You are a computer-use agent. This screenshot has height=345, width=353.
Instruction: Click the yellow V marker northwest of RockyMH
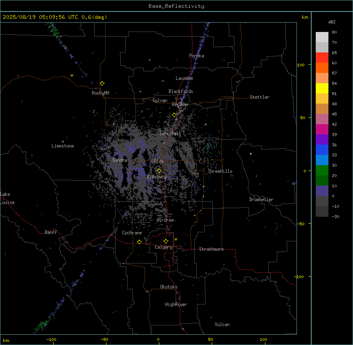pyautogui.click(x=72, y=75)
